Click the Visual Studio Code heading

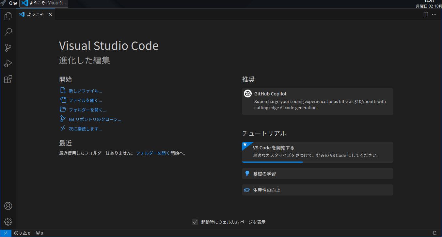click(109, 46)
